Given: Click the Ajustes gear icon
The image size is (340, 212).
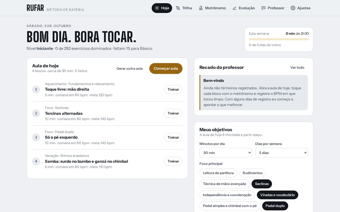Looking at the screenshot, I should tap(293, 8).
